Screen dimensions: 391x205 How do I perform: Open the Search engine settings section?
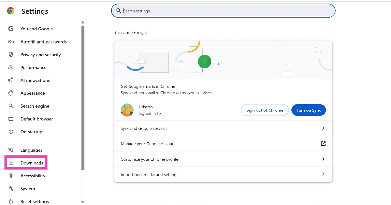(35, 106)
